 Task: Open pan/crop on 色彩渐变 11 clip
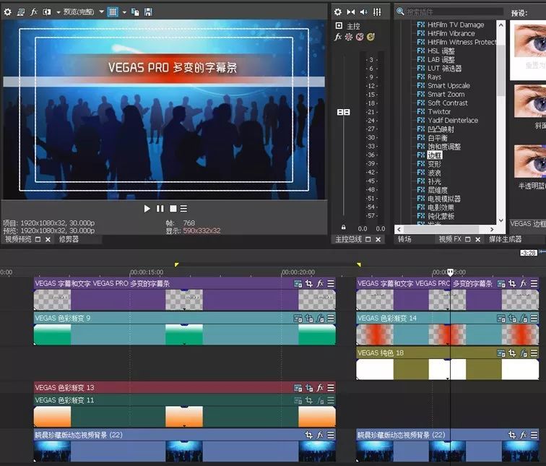point(309,400)
